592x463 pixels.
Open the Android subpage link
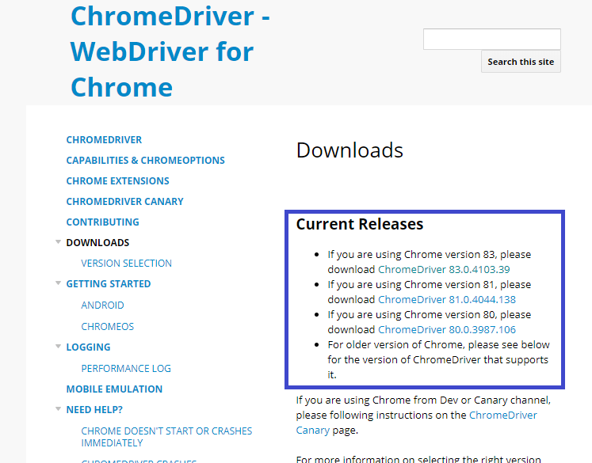[x=102, y=305]
